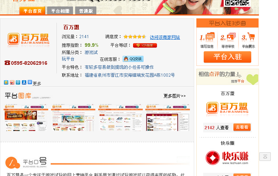Image resolution: width=278 pixels, height=176 pixels.
Task: Click the 访问该商家网站 link
Action: click(x=165, y=37)
